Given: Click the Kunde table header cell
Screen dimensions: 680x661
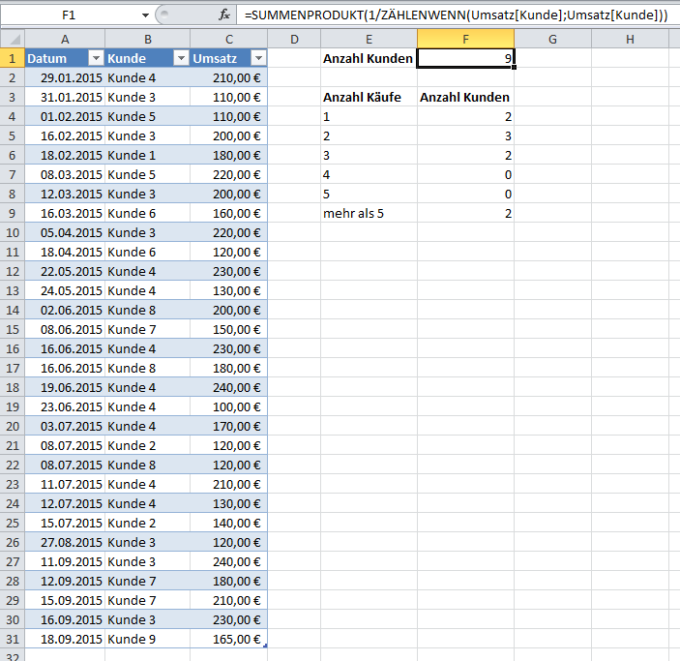Looking at the screenshot, I should pos(147,58).
